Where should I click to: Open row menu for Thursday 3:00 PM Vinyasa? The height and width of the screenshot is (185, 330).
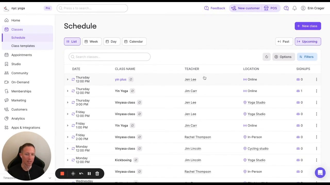316,103
